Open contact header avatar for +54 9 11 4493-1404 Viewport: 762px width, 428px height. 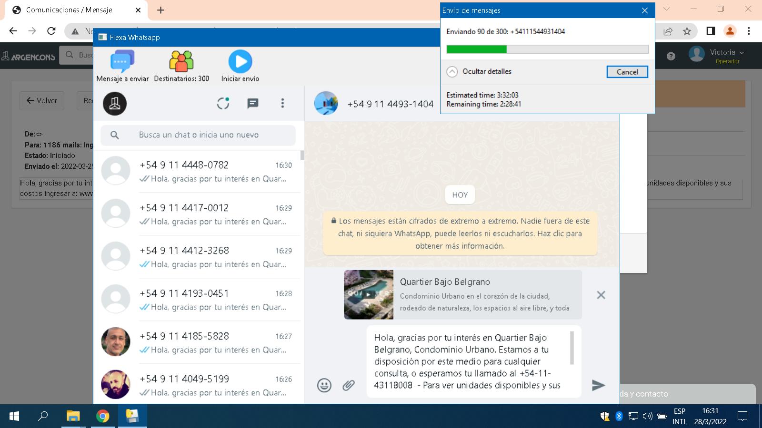point(326,103)
